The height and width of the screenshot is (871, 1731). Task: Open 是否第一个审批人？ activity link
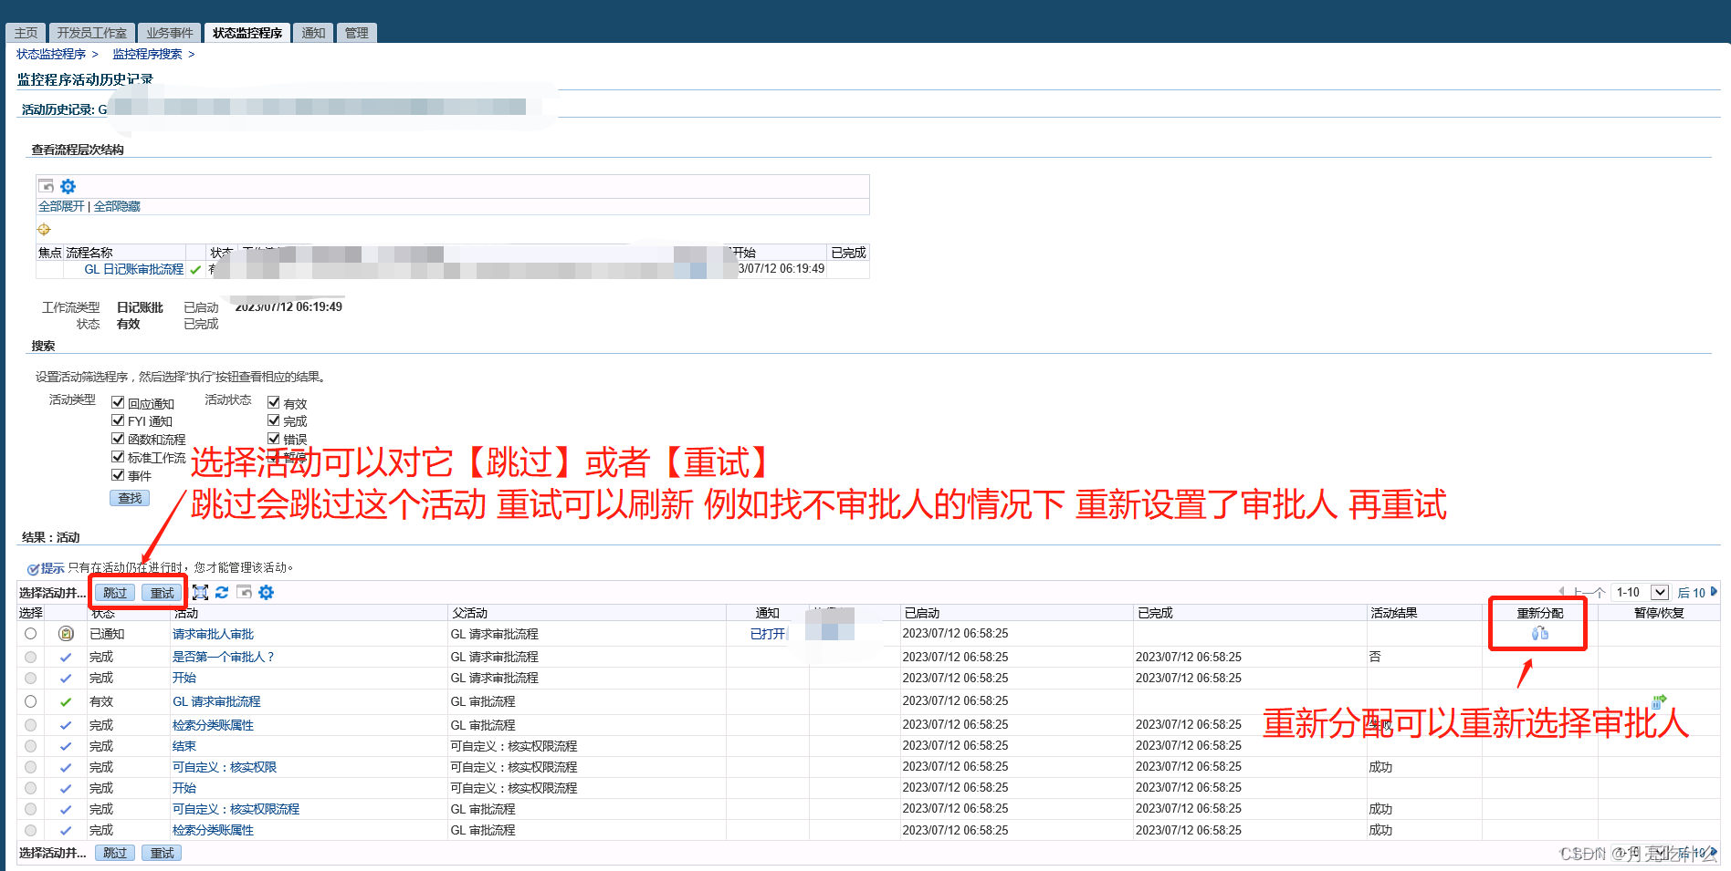[x=224, y=658]
